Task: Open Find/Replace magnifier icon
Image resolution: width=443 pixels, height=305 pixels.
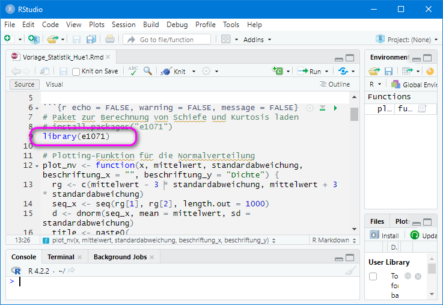Action: click(x=147, y=70)
